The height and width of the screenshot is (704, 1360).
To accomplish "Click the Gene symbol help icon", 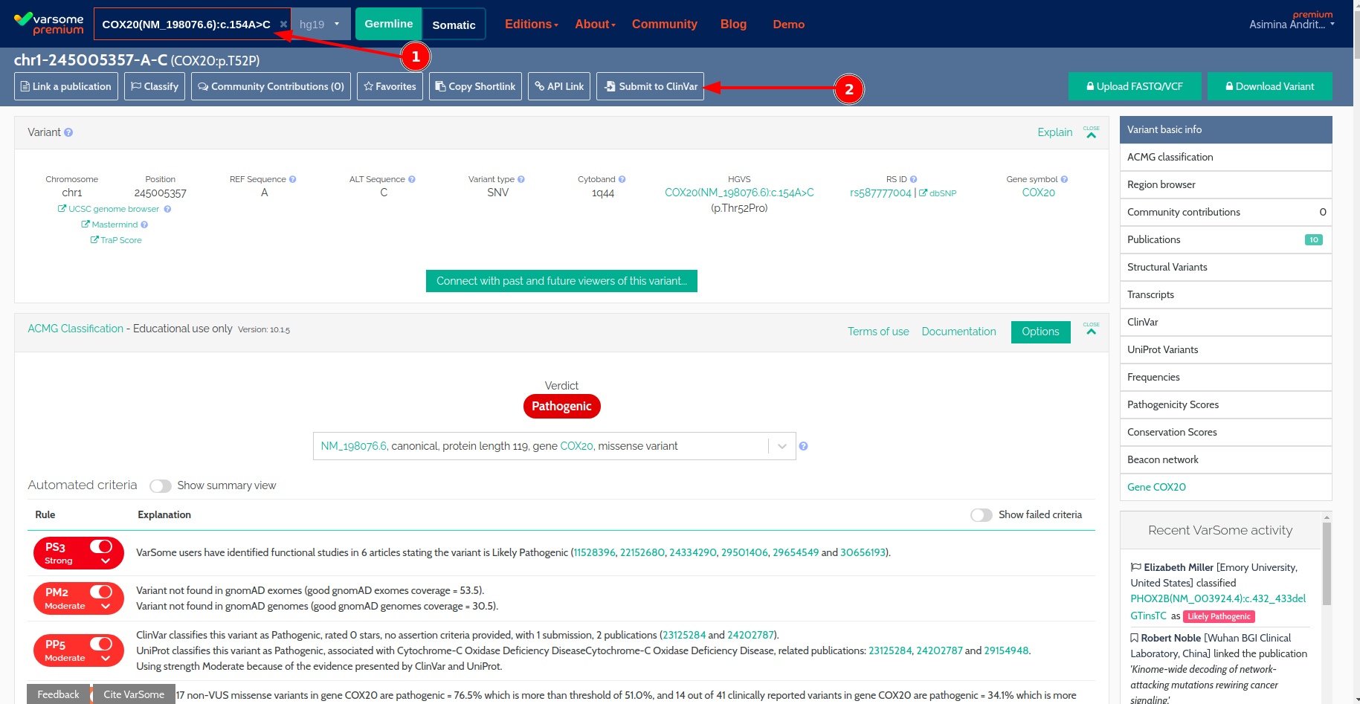I will coord(1064,179).
